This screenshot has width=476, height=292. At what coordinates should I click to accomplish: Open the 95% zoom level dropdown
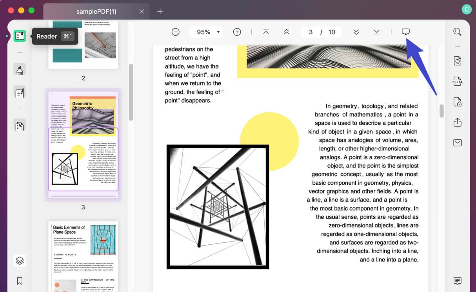[x=206, y=32]
